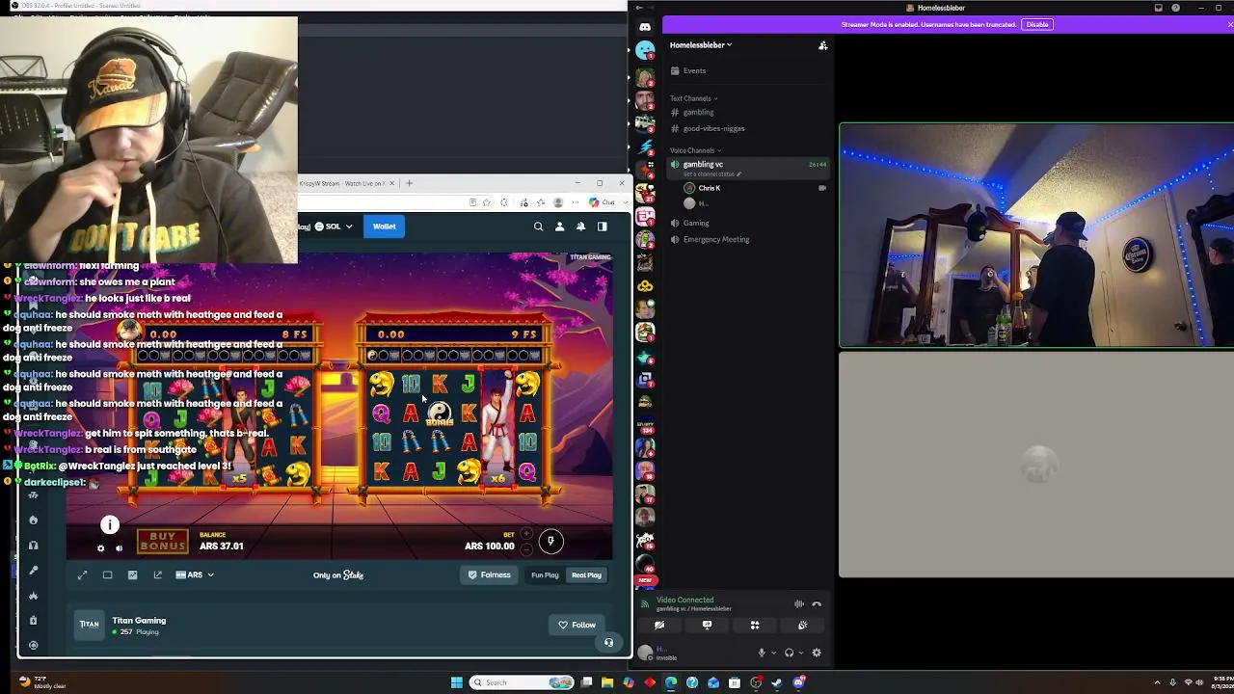Spin the slot with the lightning button
Viewport: 1234px width, 694px height.
coord(550,541)
